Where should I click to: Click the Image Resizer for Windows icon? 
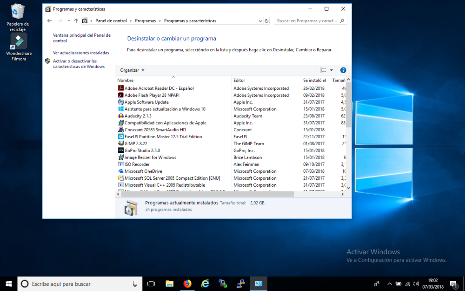tap(121, 157)
